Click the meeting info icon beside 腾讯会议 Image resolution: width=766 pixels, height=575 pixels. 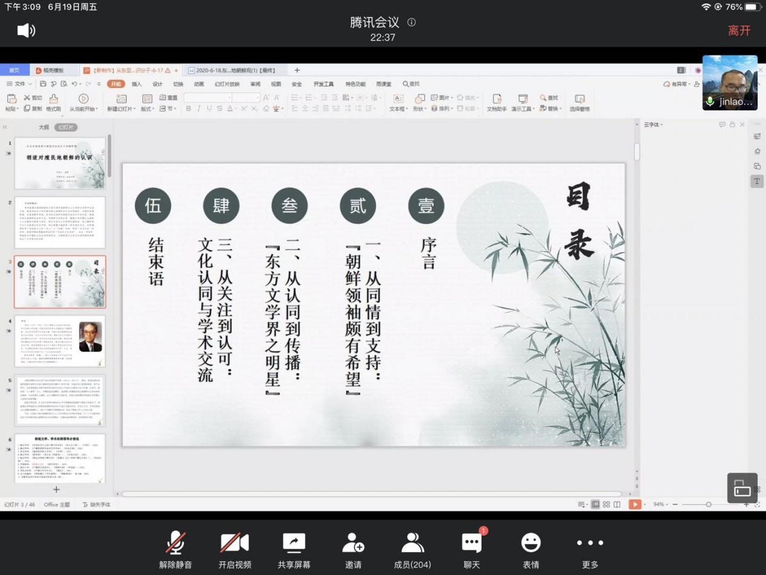tap(412, 22)
